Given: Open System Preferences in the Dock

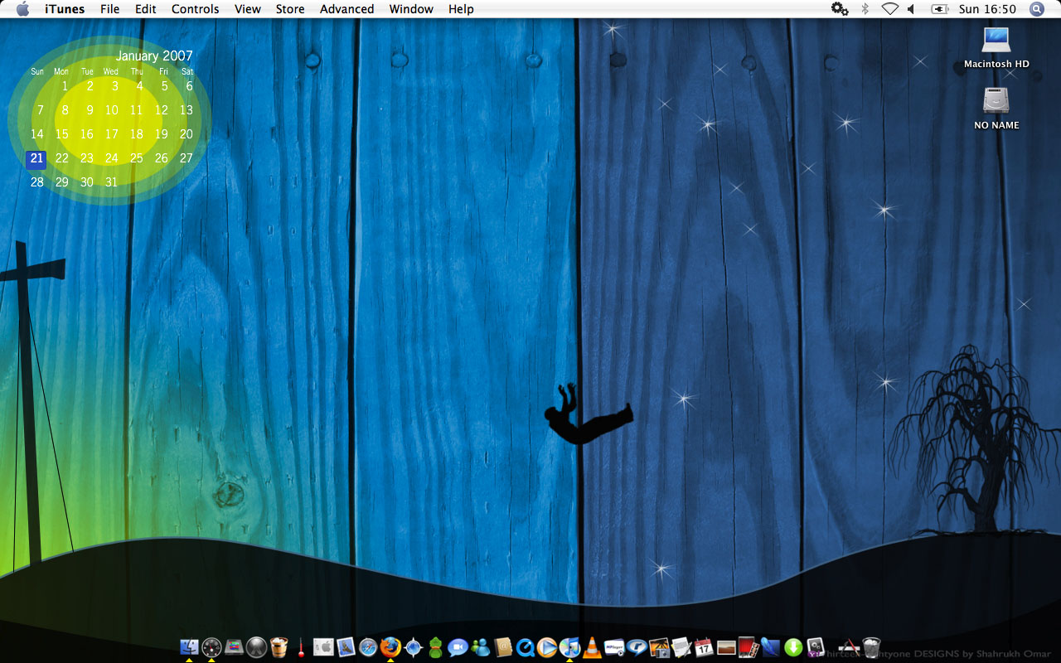Looking at the screenshot, I should tap(323, 647).
